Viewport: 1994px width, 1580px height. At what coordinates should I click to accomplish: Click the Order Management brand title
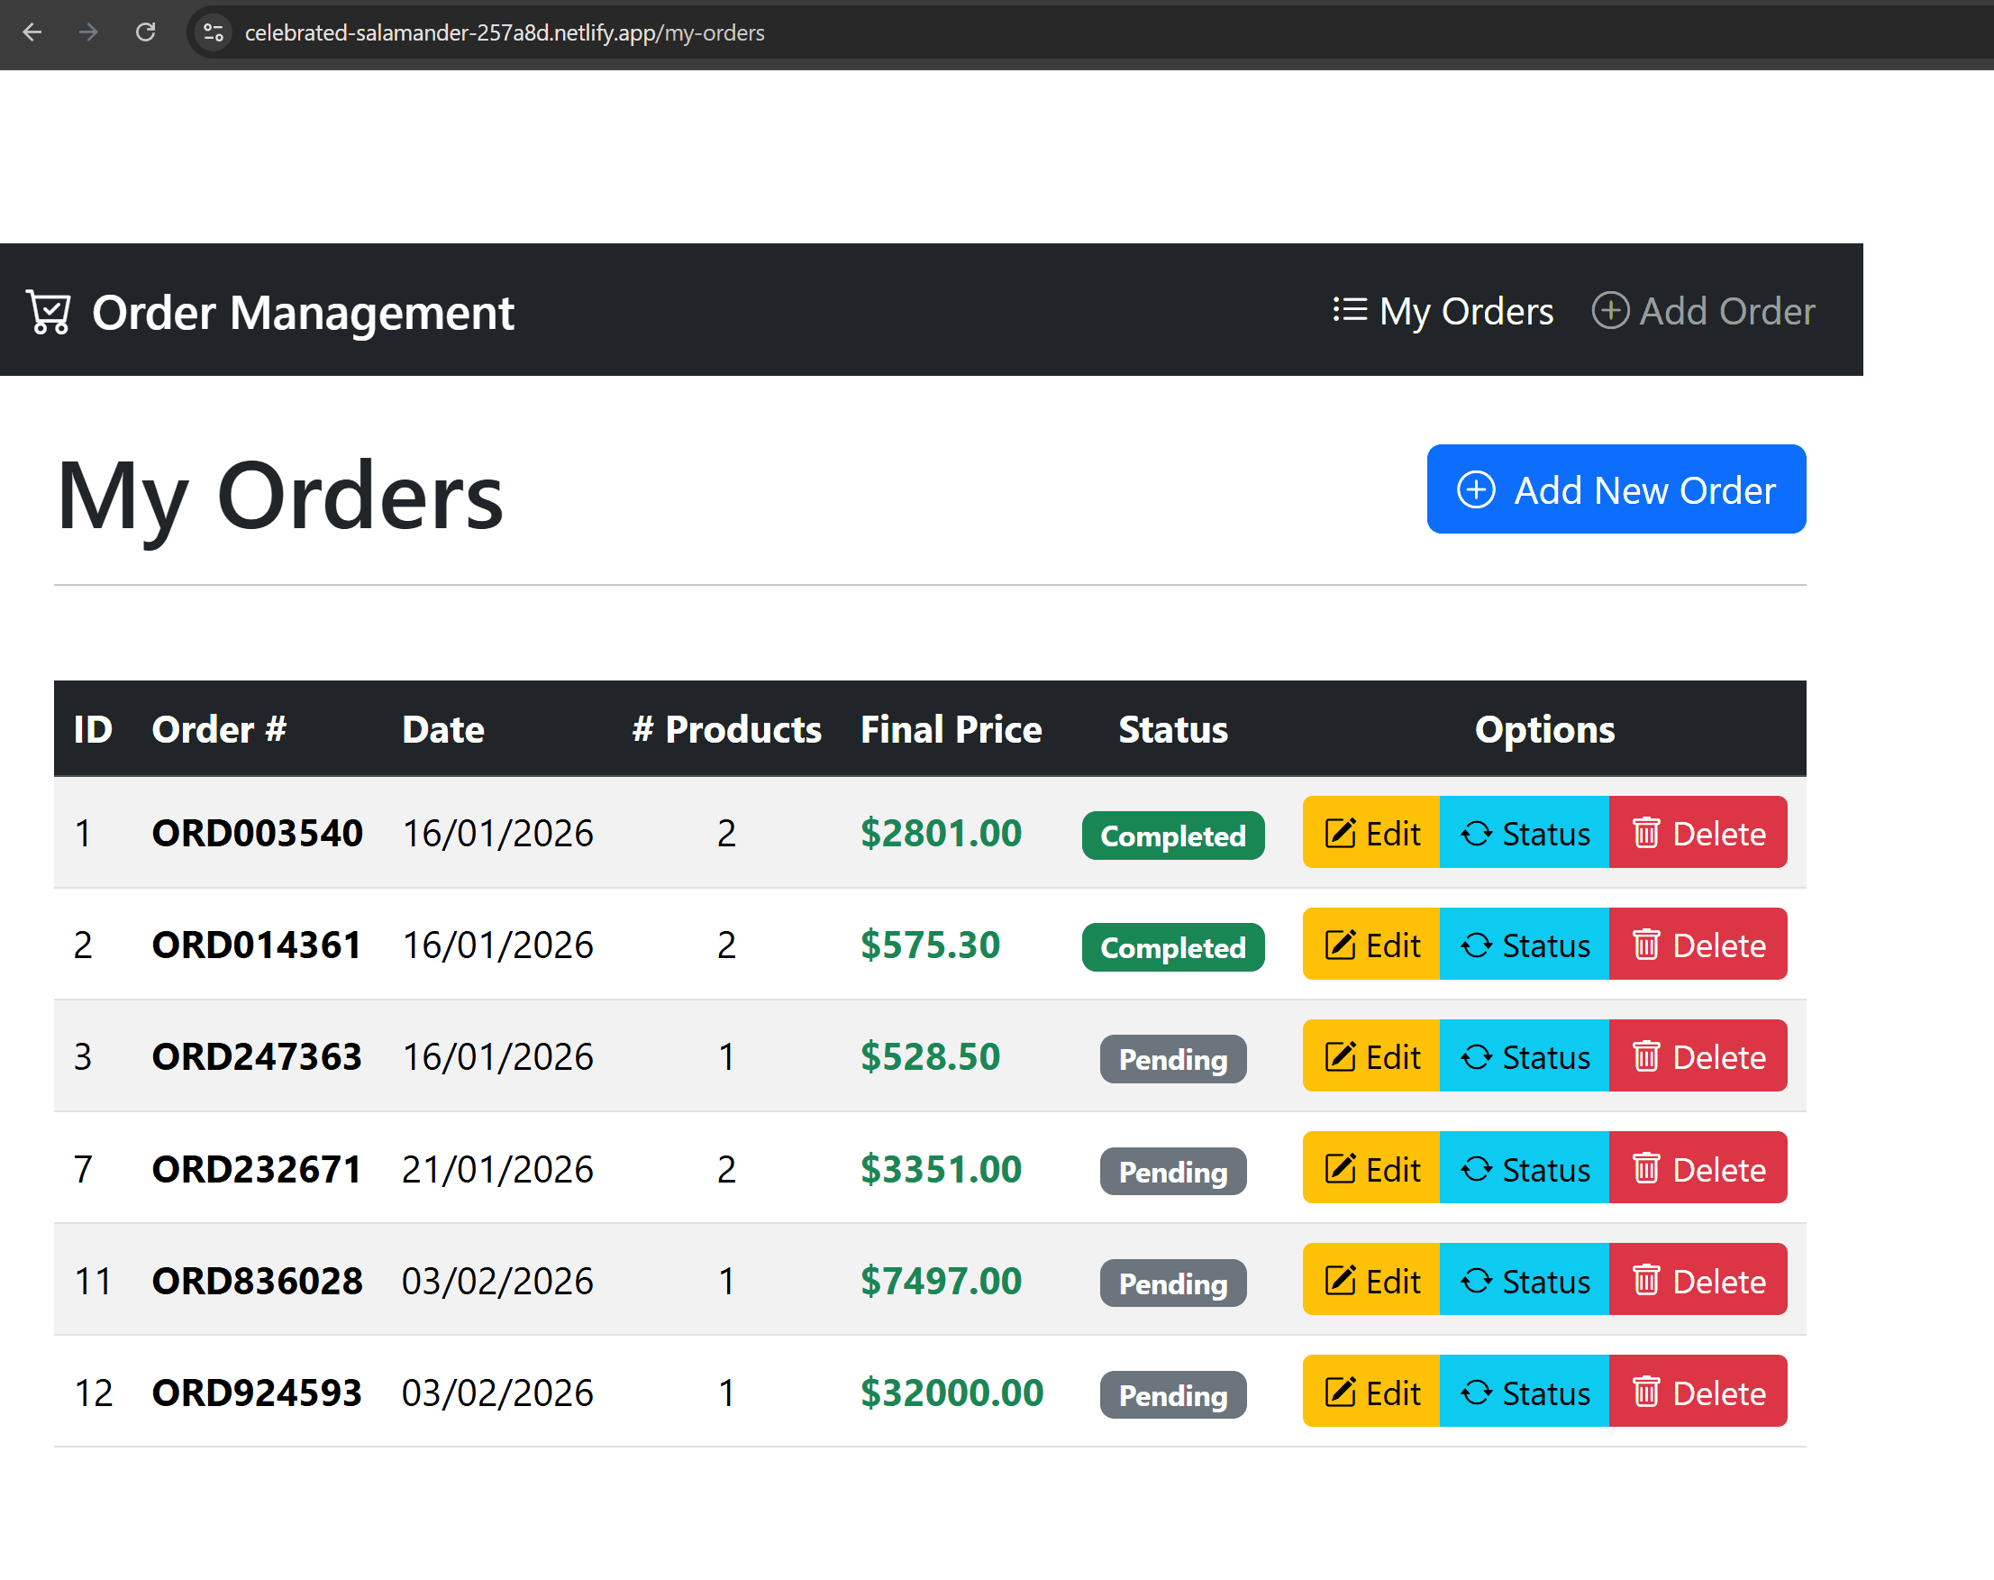(303, 313)
